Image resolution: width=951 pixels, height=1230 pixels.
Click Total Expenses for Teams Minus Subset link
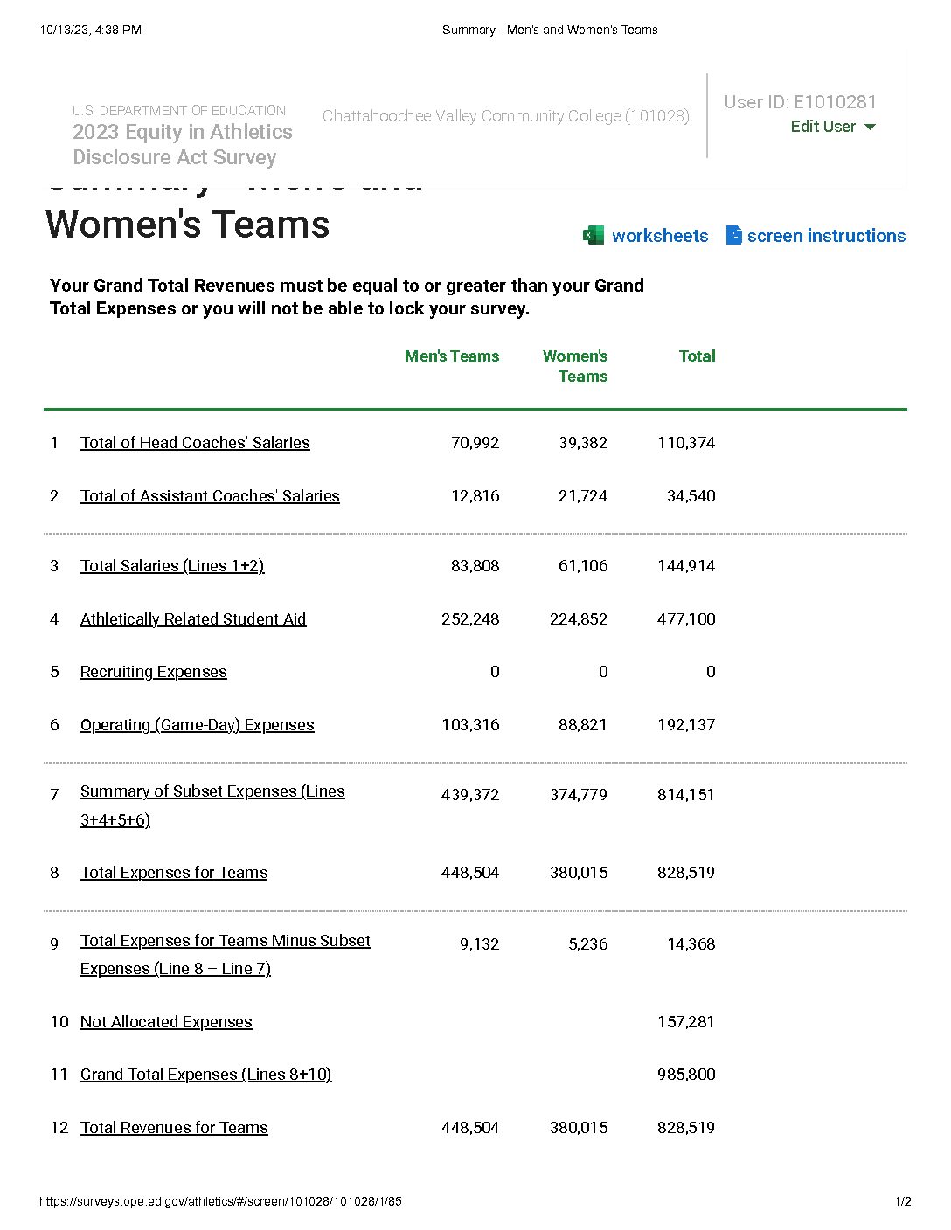point(226,954)
